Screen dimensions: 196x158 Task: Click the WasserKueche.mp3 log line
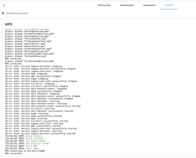28,46
